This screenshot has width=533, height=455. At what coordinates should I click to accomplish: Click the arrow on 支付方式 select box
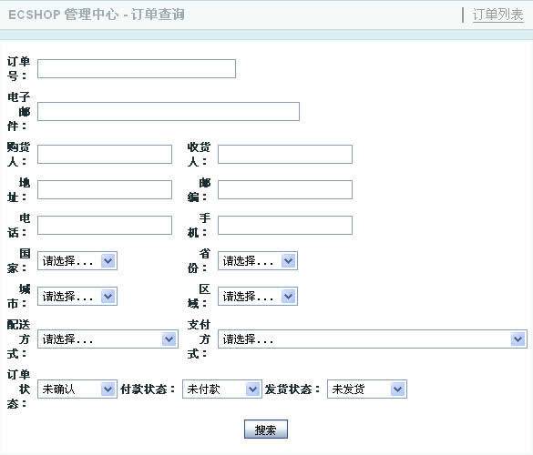tap(518, 339)
